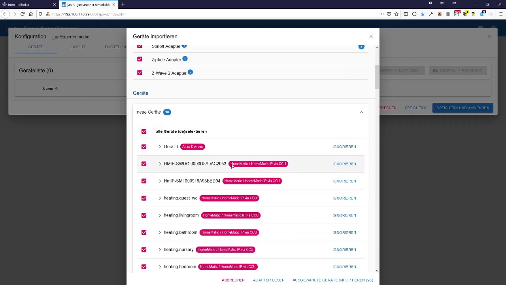Go back in the browser
The image size is (506, 285).
pos(5,14)
